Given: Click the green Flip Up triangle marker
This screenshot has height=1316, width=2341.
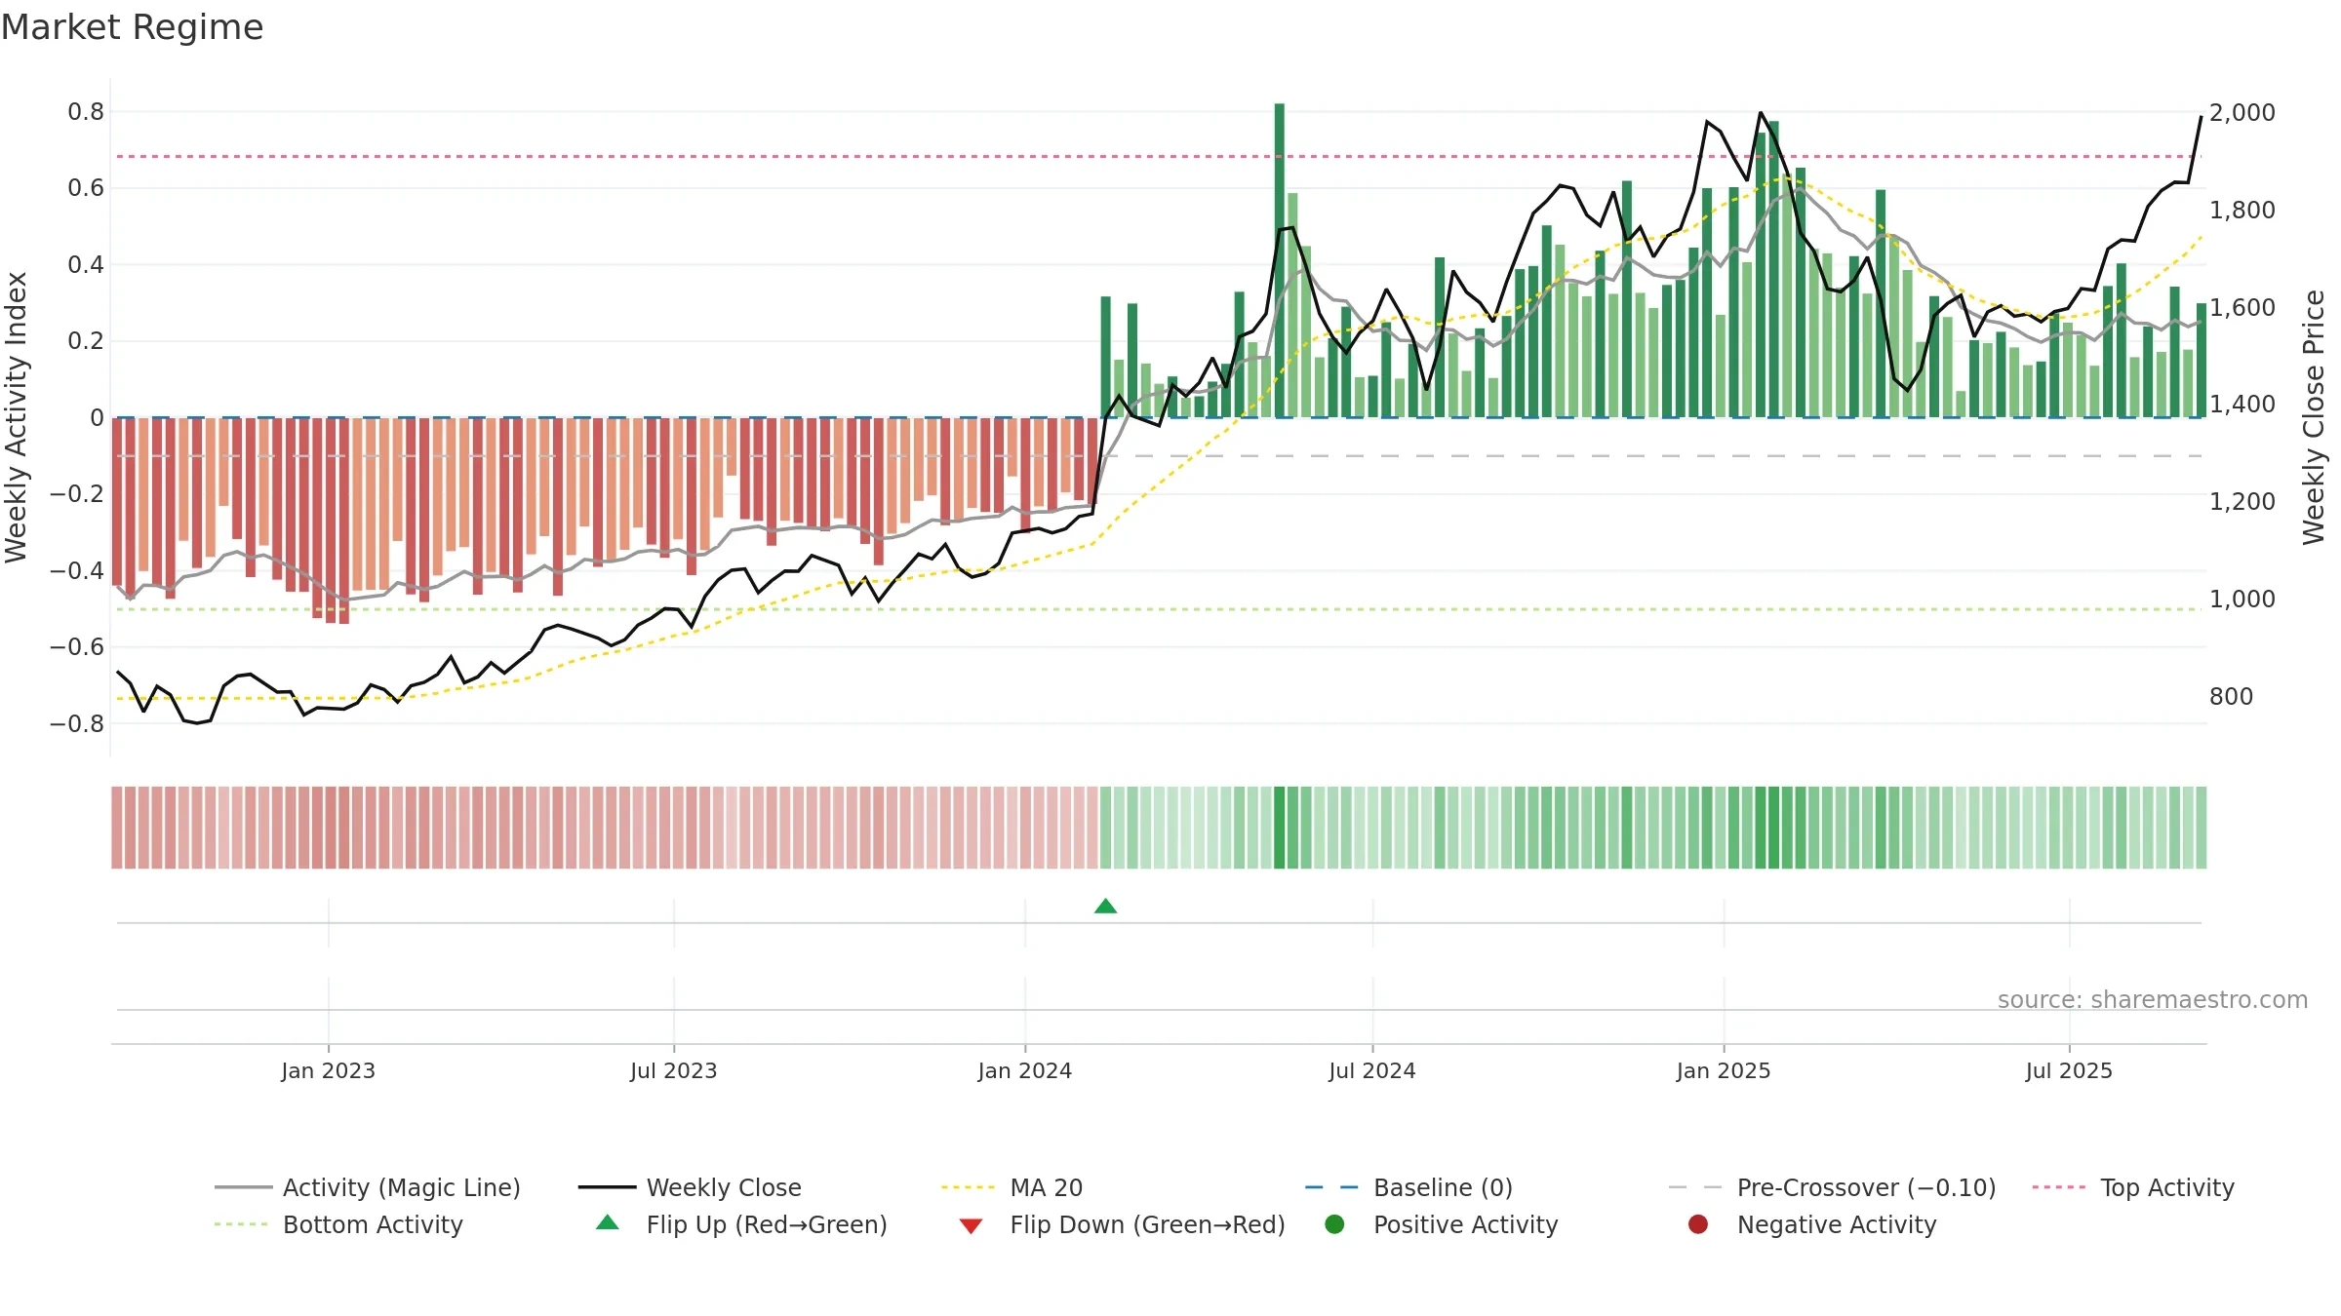Looking at the screenshot, I should pyautogui.click(x=1105, y=906).
